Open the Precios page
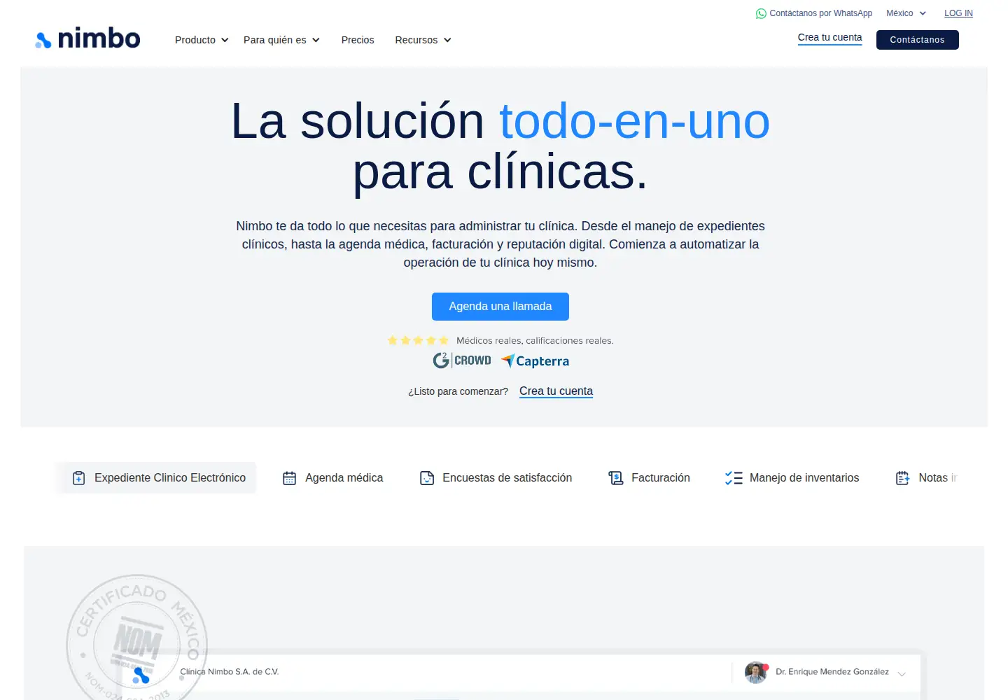This screenshot has width=1008, height=700. click(x=358, y=40)
